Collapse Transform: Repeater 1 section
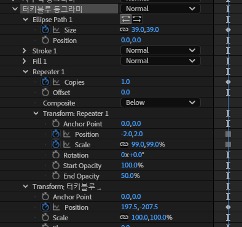 tap(36, 113)
